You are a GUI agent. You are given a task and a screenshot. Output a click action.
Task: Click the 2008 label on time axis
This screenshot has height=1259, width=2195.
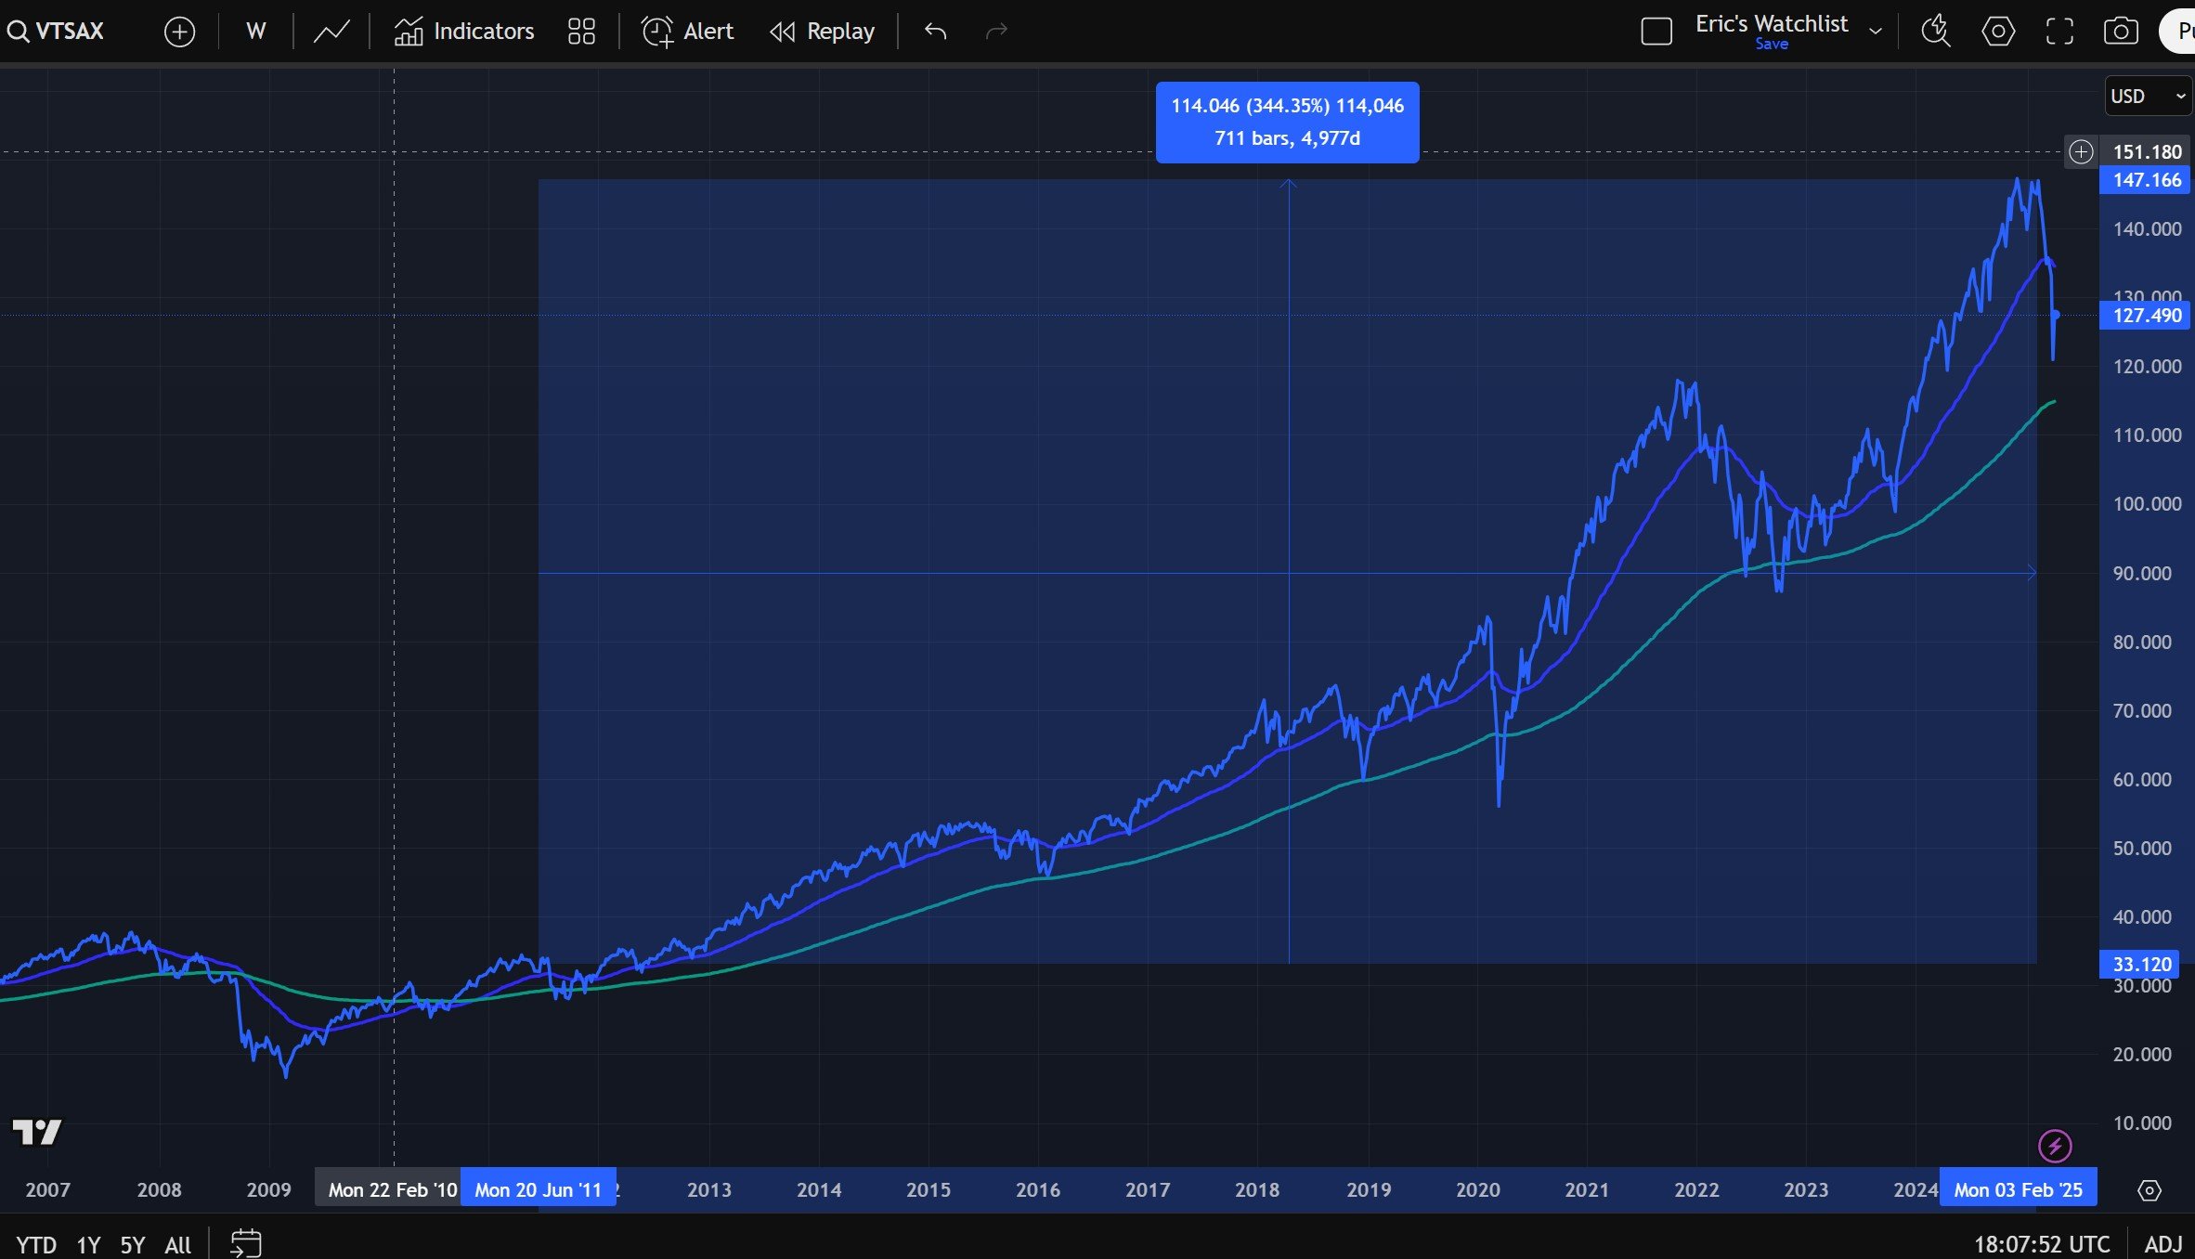point(159,1189)
